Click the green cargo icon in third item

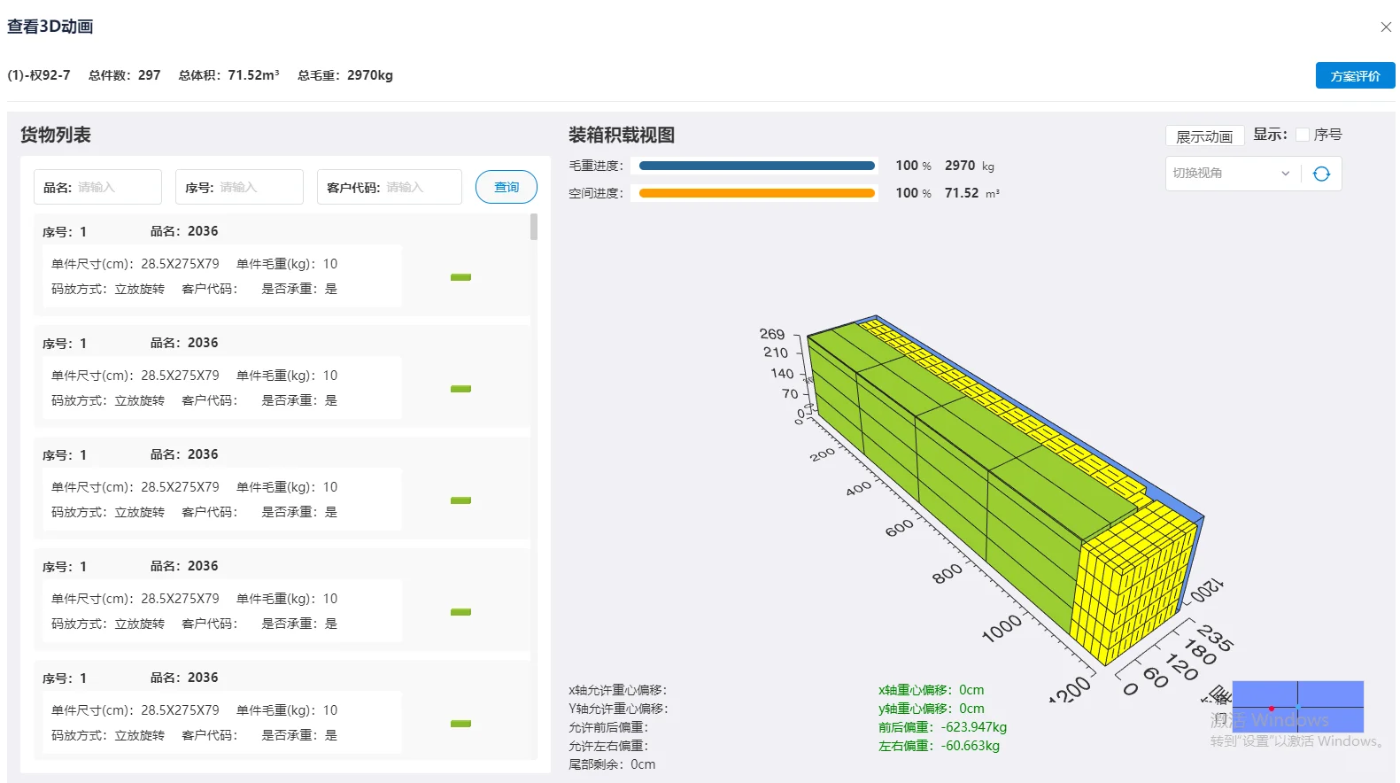click(x=460, y=500)
